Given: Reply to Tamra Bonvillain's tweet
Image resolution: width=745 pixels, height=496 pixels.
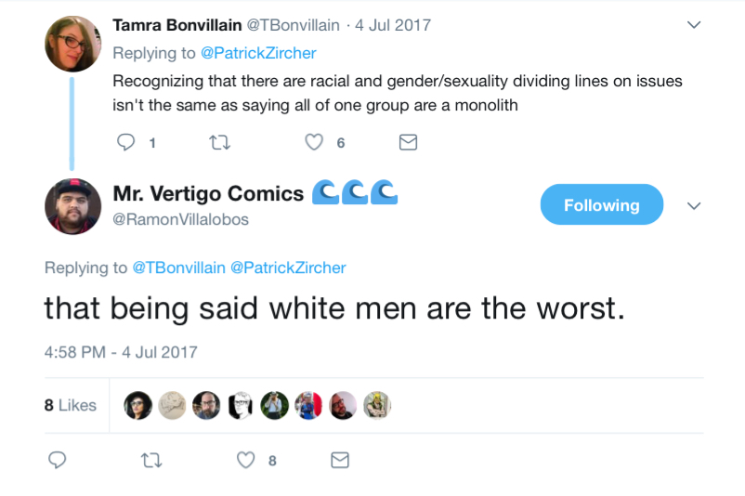Looking at the screenshot, I should 126,142.
